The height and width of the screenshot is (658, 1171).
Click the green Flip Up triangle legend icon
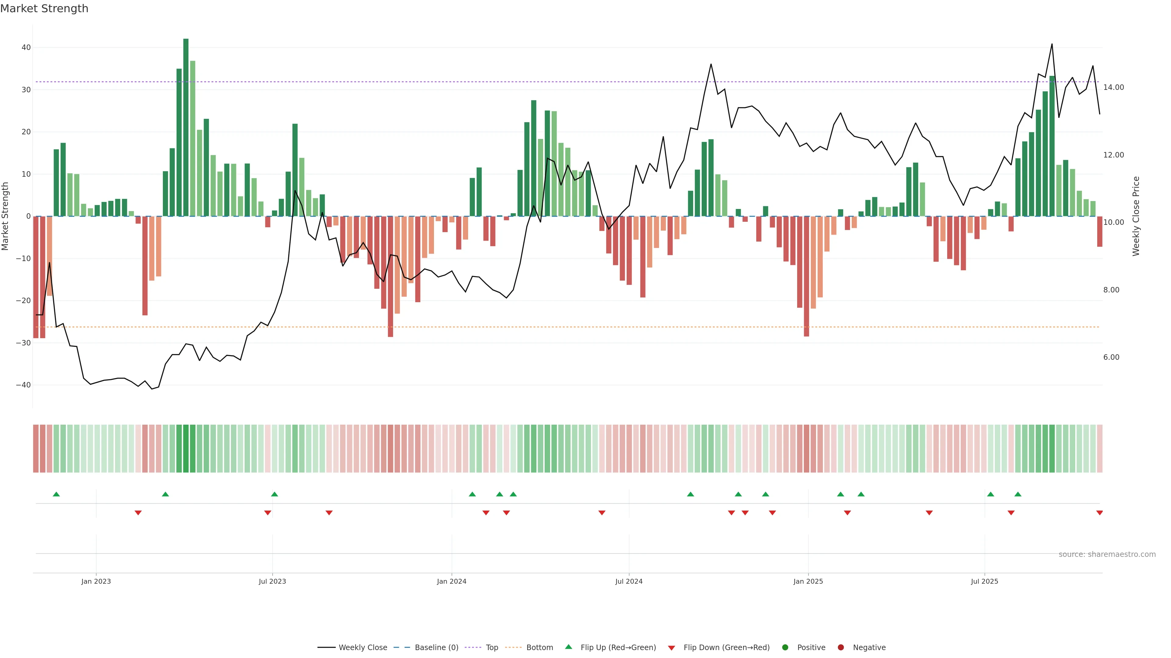click(x=568, y=647)
